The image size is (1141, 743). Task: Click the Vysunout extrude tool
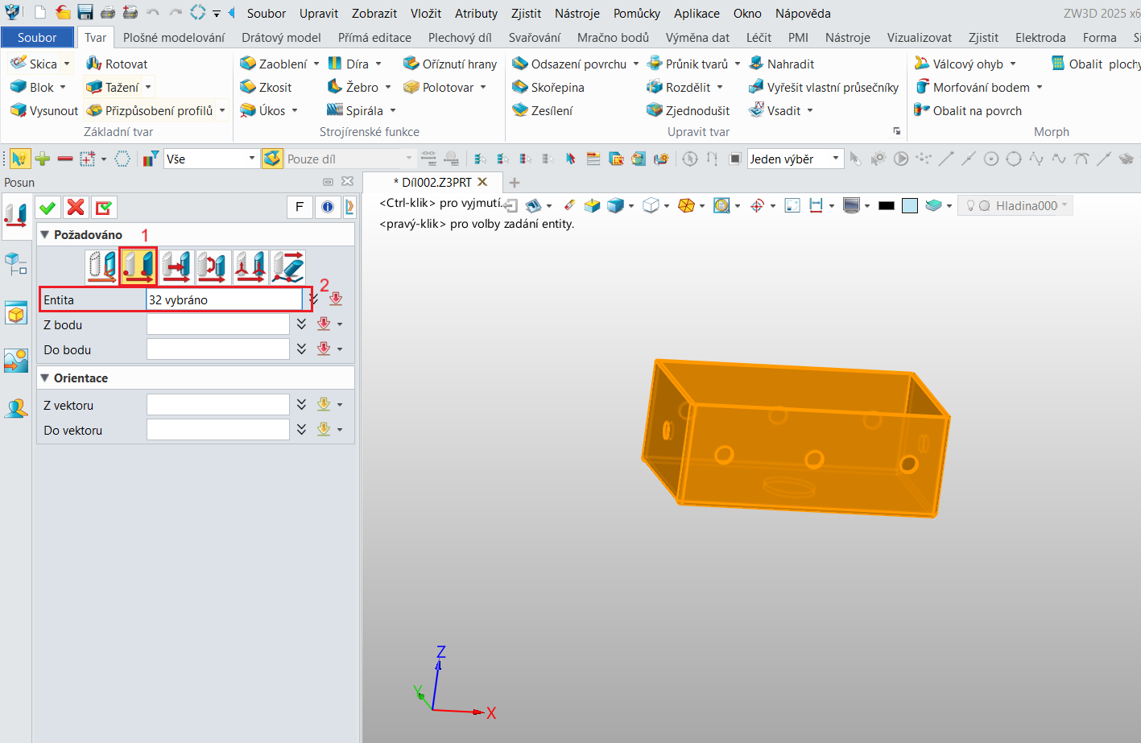(x=44, y=110)
